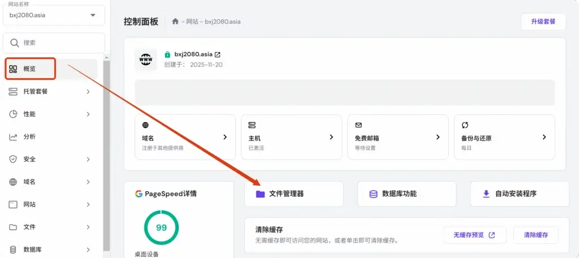The height and width of the screenshot is (258, 579).
Task: Click the 无缓存预览 button
Action: coord(474,235)
